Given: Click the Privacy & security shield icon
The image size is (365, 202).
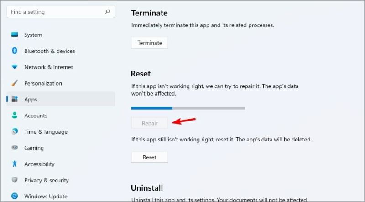Looking at the screenshot, I should point(15,180).
